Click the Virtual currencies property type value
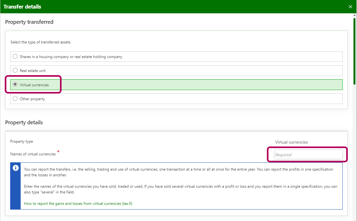Image resolution: width=357 pixels, height=221 pixels. point(291,142)
